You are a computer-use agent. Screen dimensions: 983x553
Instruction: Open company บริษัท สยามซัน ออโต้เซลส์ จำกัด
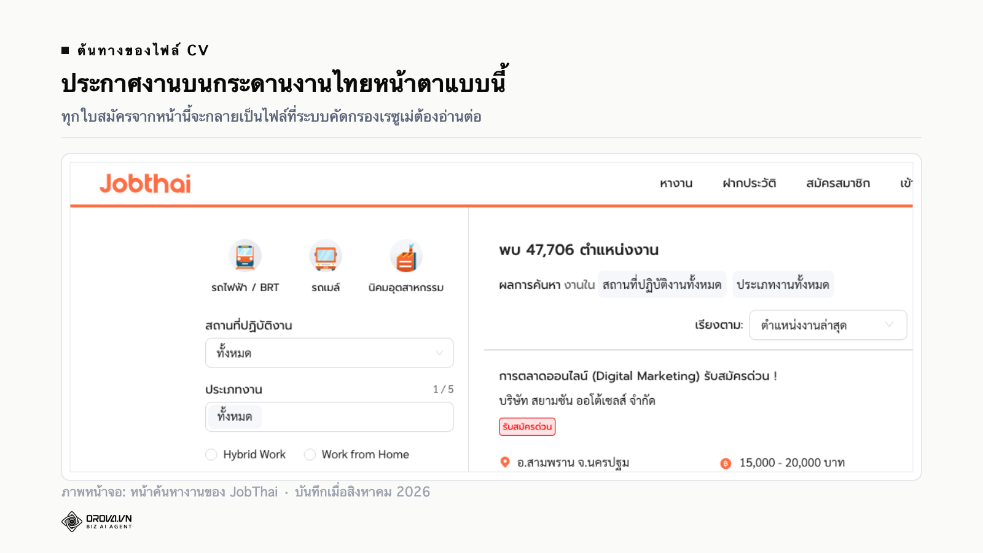[x=577, y=401]
